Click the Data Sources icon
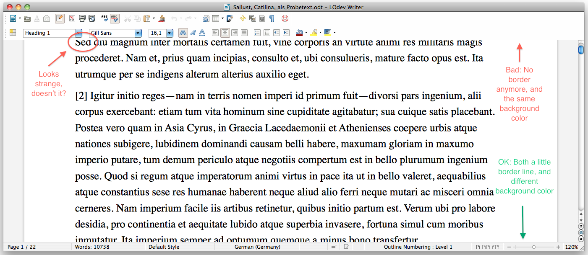This screenshot has height=255, width=588. 262,18
